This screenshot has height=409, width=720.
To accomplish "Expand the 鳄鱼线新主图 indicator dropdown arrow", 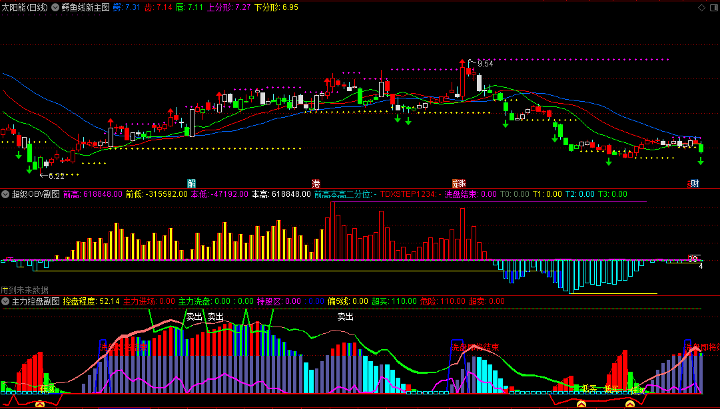I will click(55, 7).
